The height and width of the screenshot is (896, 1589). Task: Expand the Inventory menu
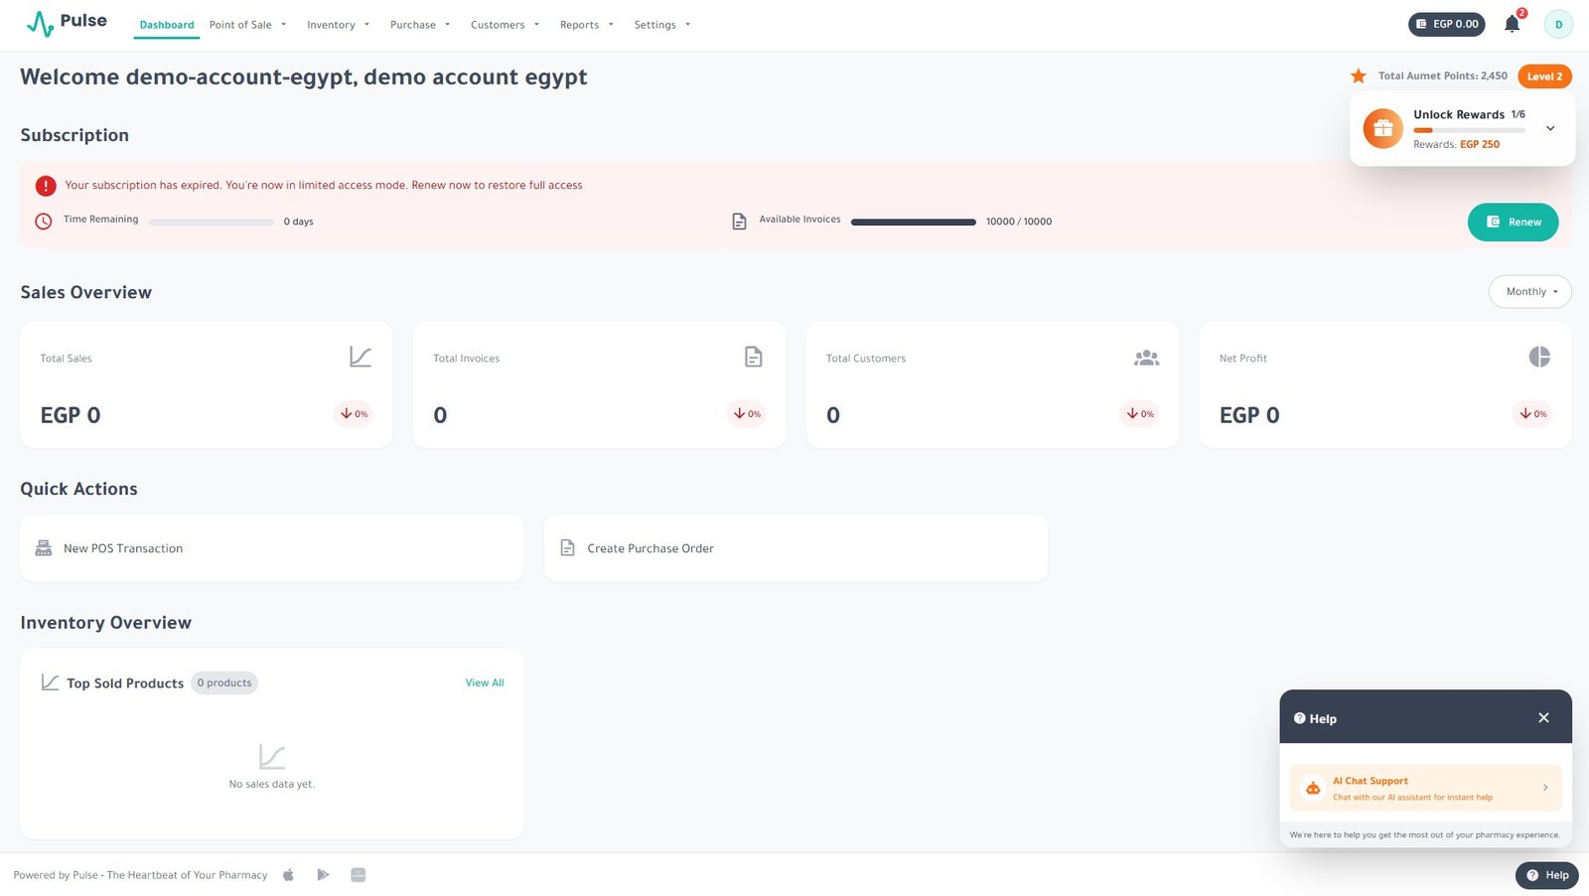pos(338,25)
